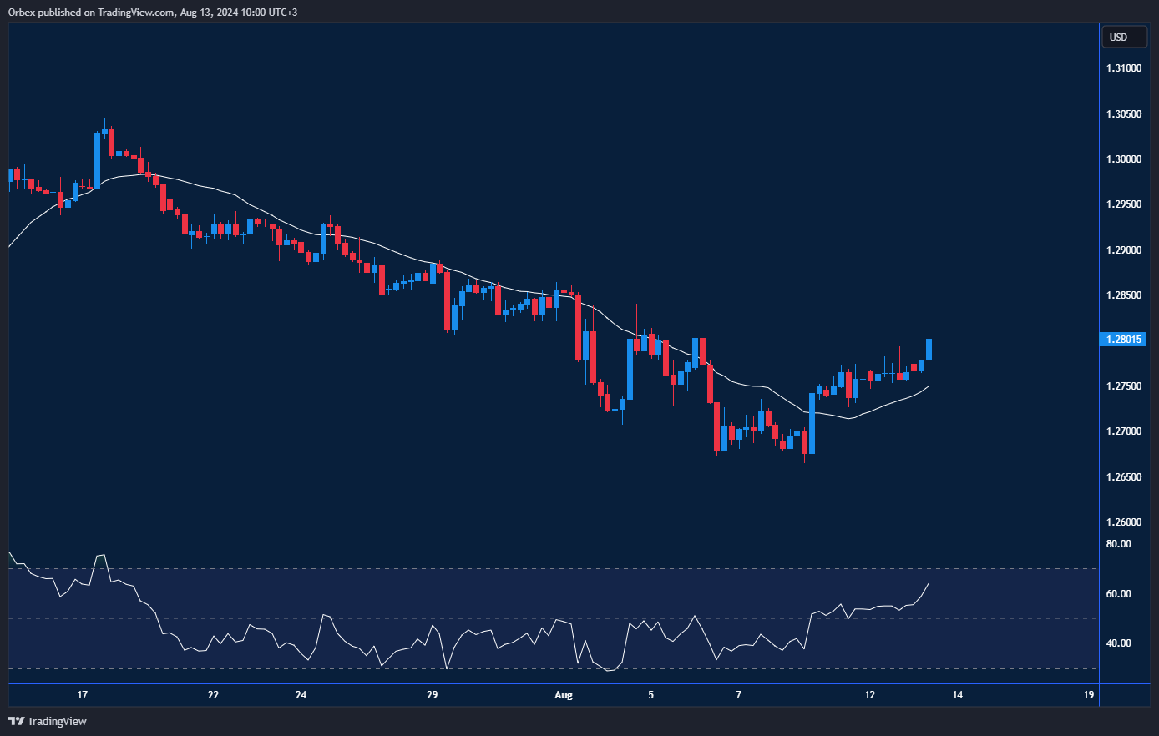Click the date label 14 on time axis
The image size is (1159, 736).
coord(957,695)
